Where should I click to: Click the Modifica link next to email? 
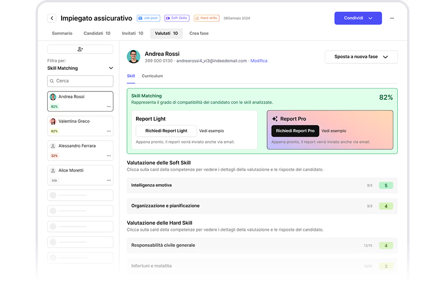click(259, 61)
